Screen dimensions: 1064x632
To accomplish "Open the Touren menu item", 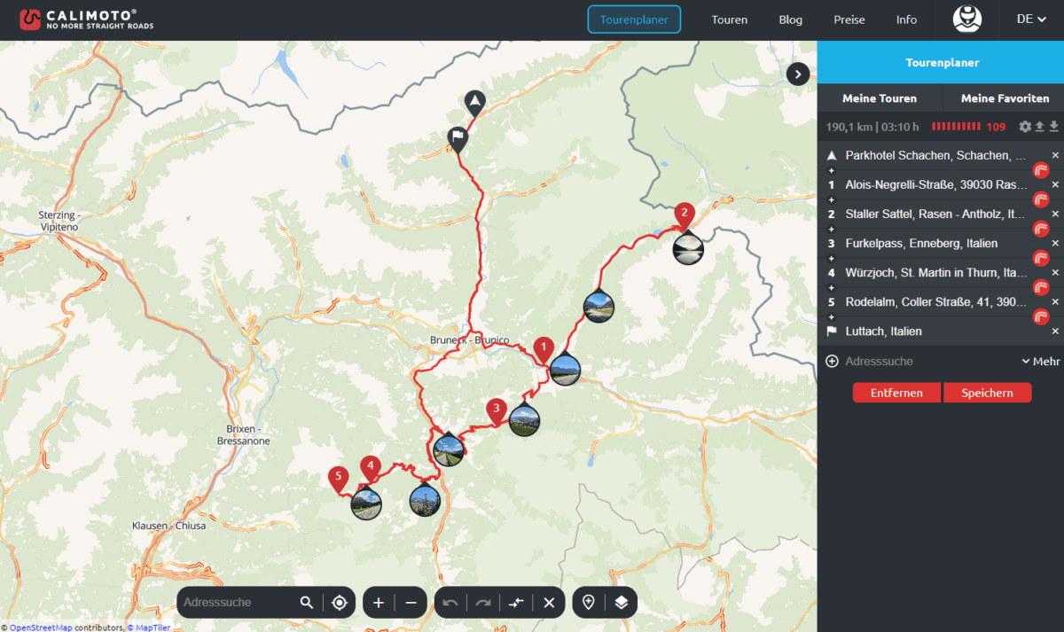I will (x=729, y=19).
